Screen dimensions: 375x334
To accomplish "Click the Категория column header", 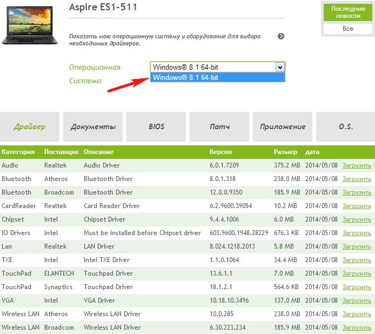I will click(x=18, y=152).
